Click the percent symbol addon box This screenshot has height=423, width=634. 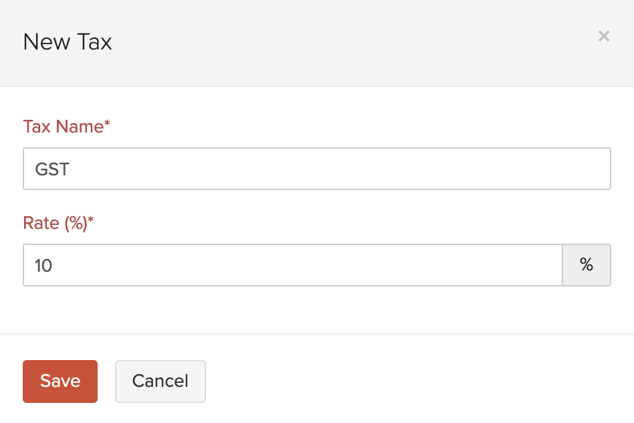click(587, 266)
